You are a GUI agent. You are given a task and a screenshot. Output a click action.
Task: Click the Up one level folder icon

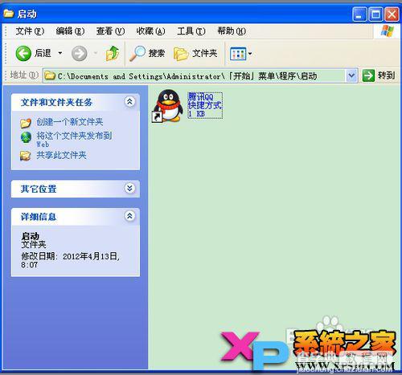tap(113, 53)
